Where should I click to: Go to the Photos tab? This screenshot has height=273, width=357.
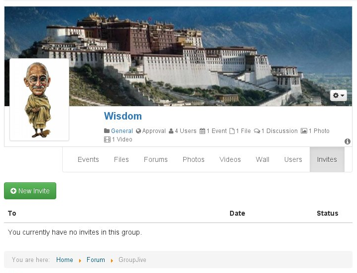tap(194, 159)
